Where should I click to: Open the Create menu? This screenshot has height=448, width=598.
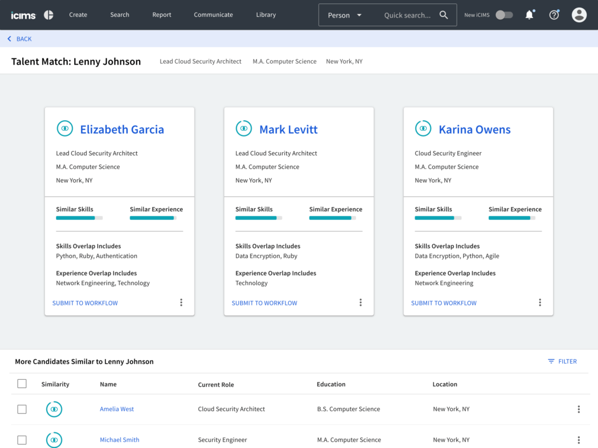point(78,15)
